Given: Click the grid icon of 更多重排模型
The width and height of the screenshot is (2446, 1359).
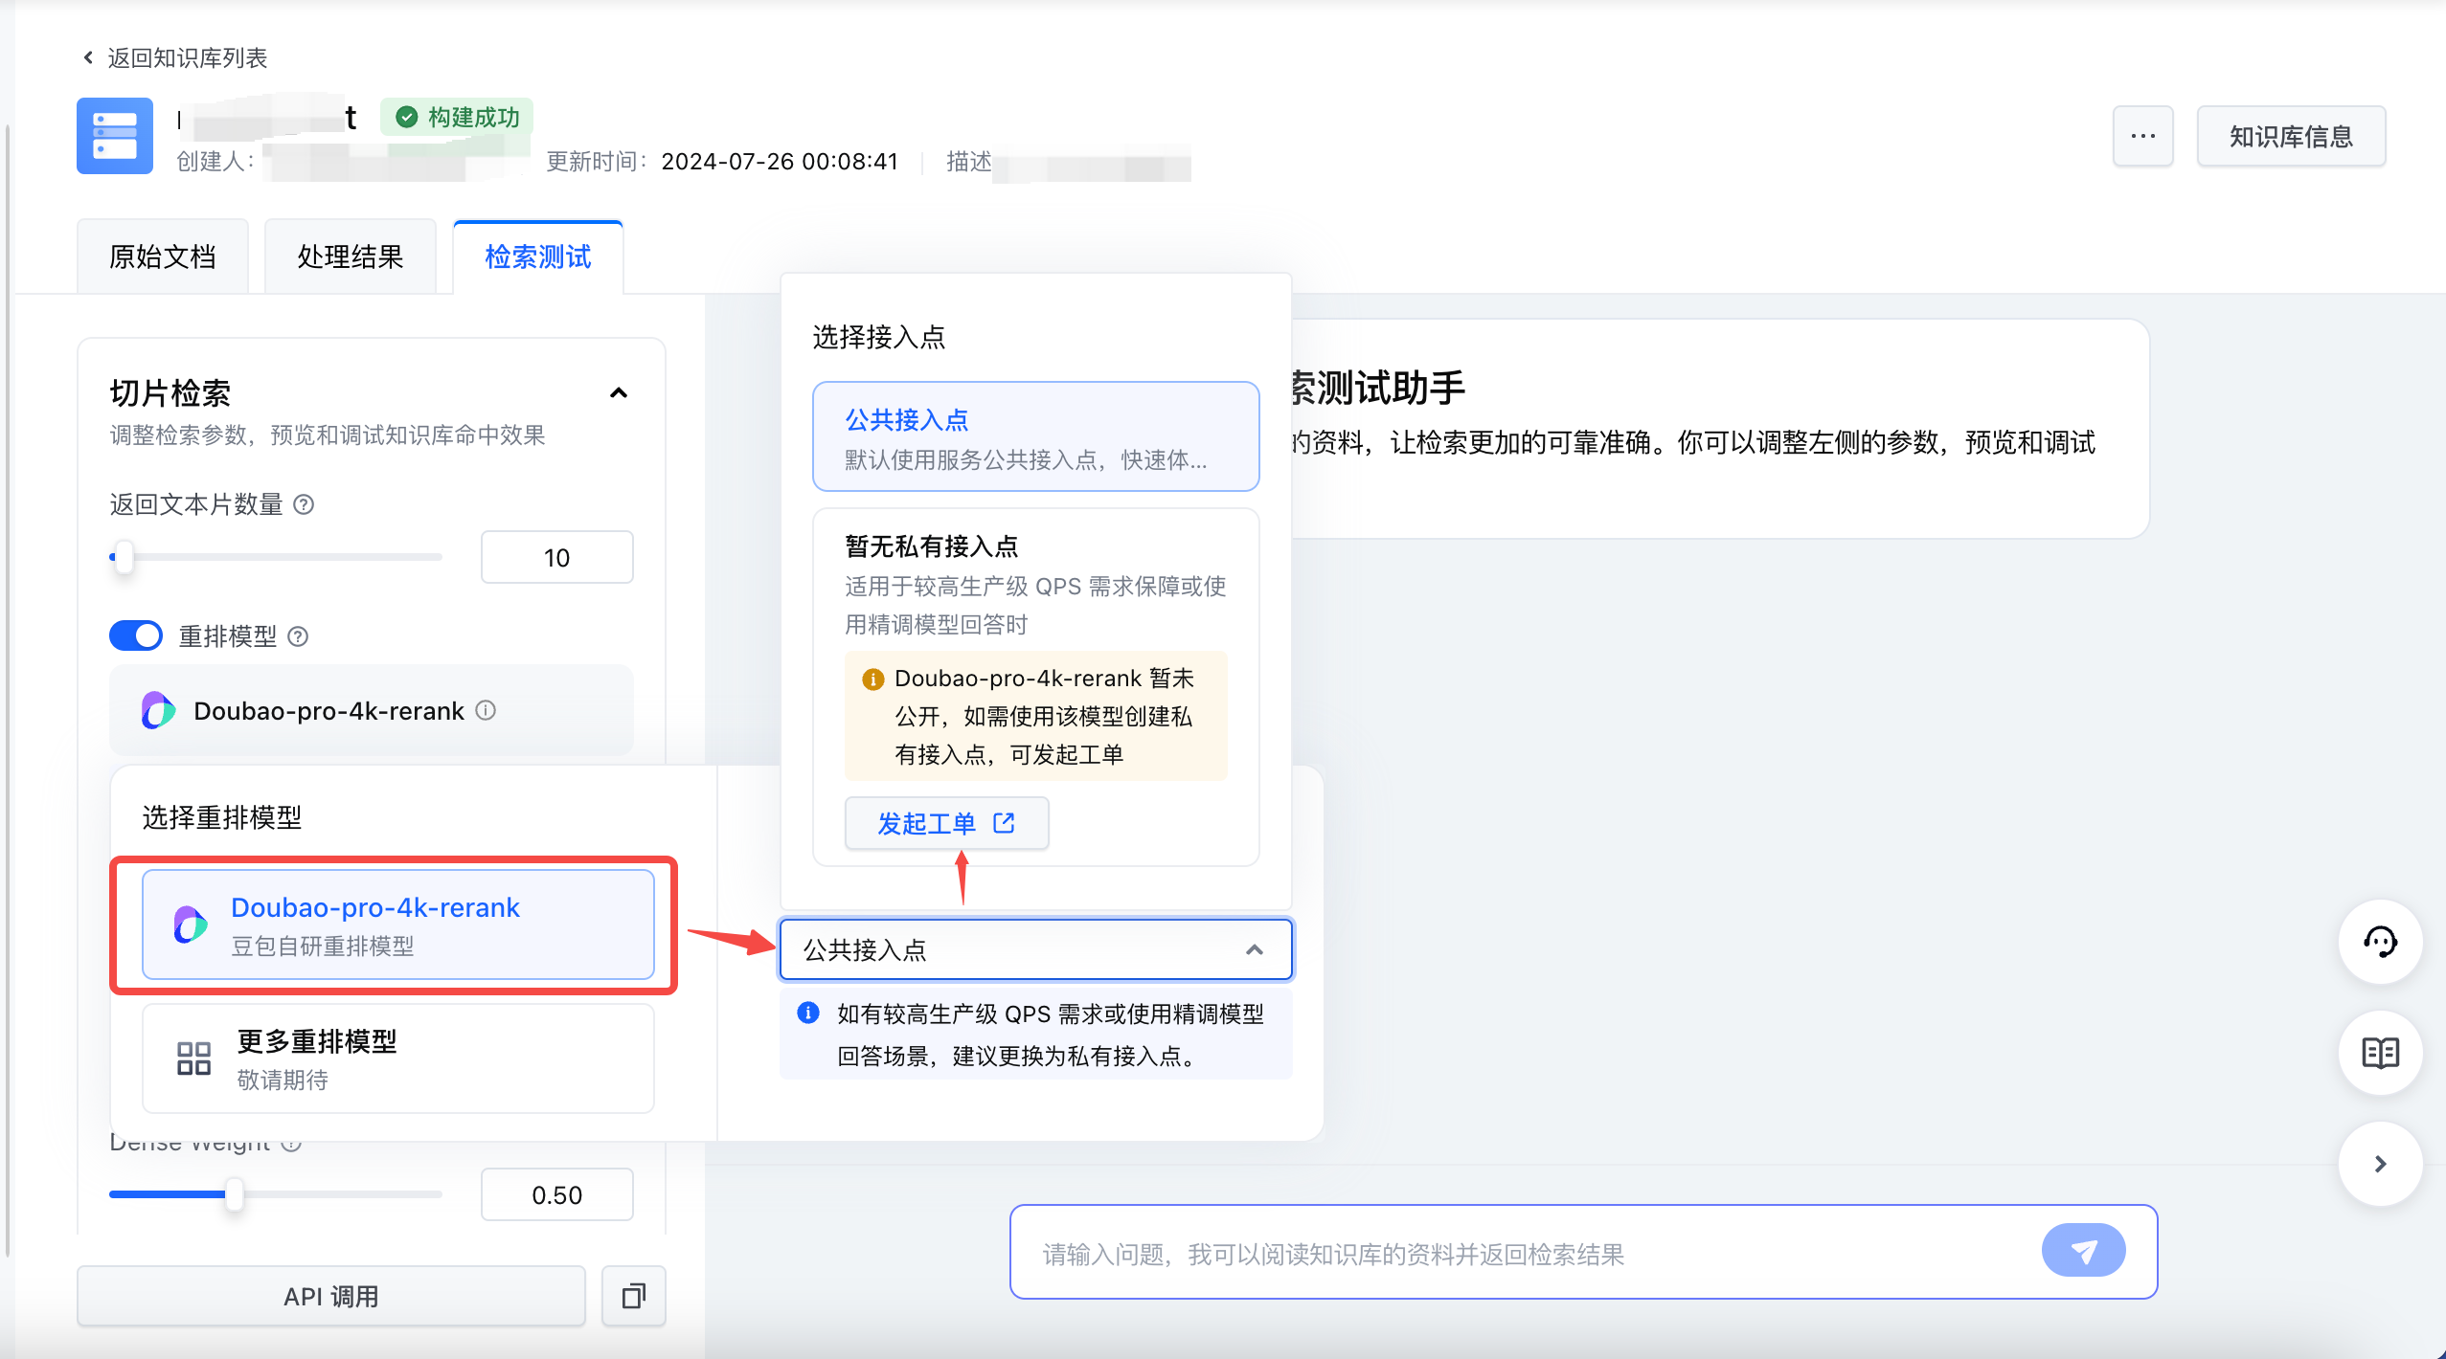Looking at the screenshot, I should tap(193, 1058).
